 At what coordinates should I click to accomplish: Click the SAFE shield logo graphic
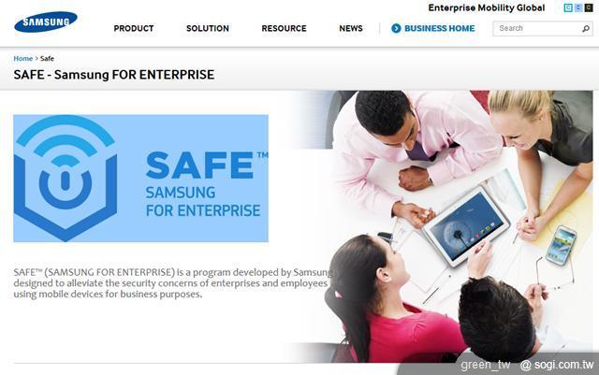coord(66,178)
